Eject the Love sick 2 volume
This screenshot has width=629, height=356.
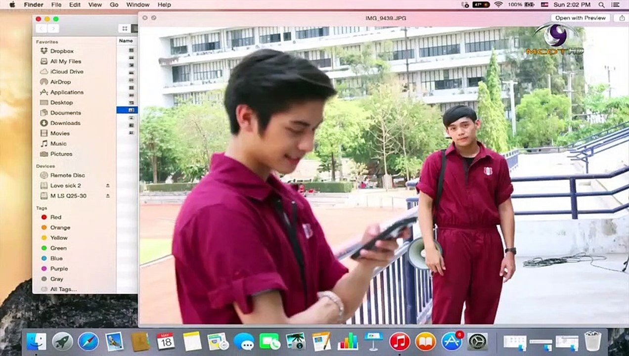click(108, 185)
